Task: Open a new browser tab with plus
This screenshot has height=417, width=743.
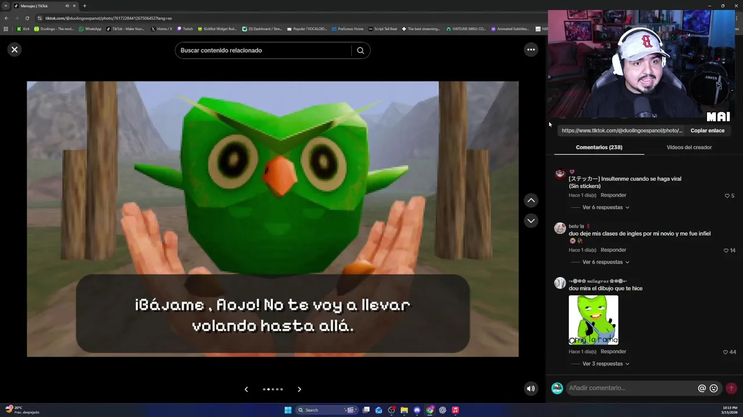Action: [x=84, y=6]
